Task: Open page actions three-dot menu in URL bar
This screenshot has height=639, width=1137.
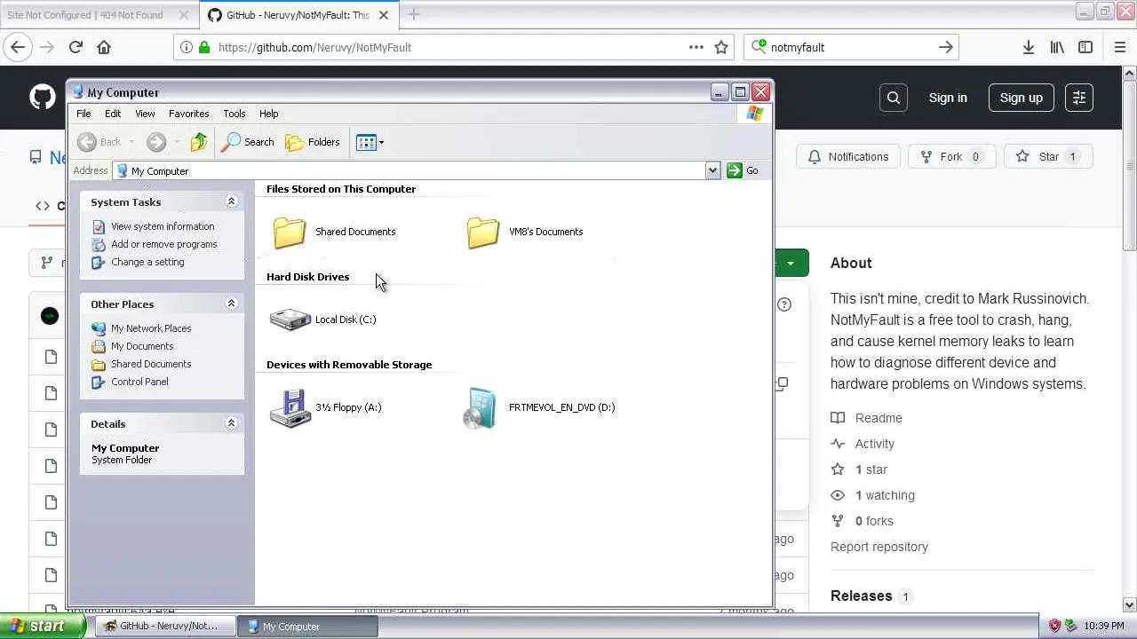Action: coord(696,47)
